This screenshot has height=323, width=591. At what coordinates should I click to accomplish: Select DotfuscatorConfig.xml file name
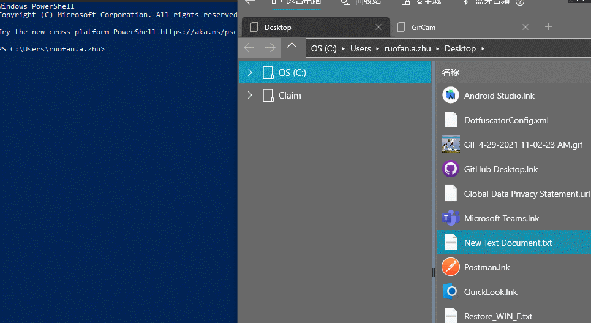tap(506, 120)
